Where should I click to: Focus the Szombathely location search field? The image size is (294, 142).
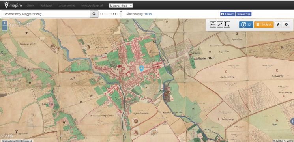point(45,14)
